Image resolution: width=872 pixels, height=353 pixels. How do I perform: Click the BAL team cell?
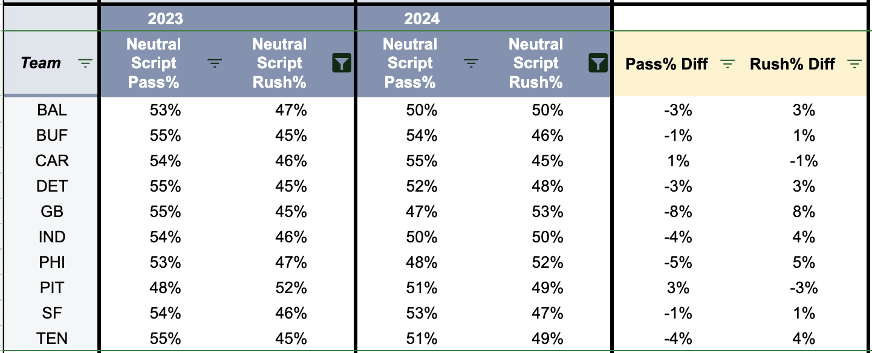pyautogui.click(x=52, y=110)
